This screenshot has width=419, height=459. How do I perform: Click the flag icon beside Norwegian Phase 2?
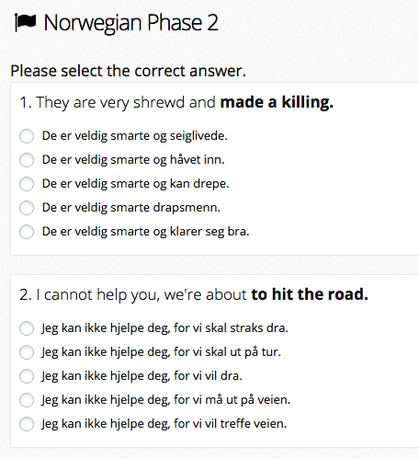(26, 22)
